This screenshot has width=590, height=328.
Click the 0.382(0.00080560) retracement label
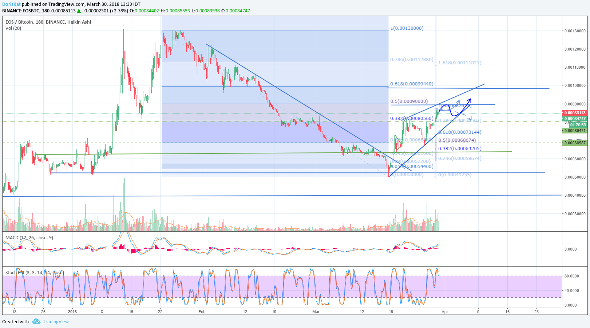[x=412, y=118]
